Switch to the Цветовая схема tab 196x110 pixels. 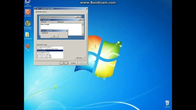click(40, 12)
